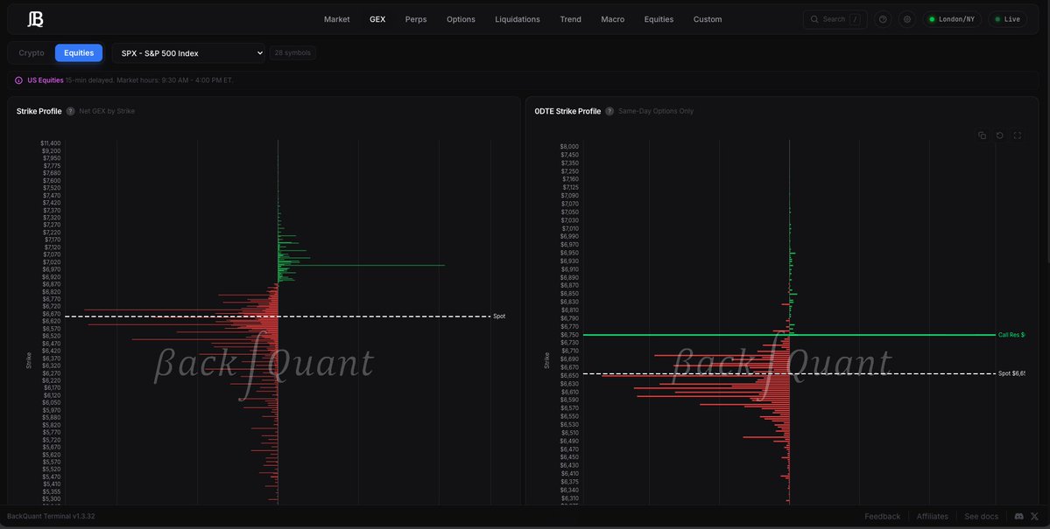Viewport: 1050px width, 529px height.
Task: Open the Trend tab
Action: [570, 19]
